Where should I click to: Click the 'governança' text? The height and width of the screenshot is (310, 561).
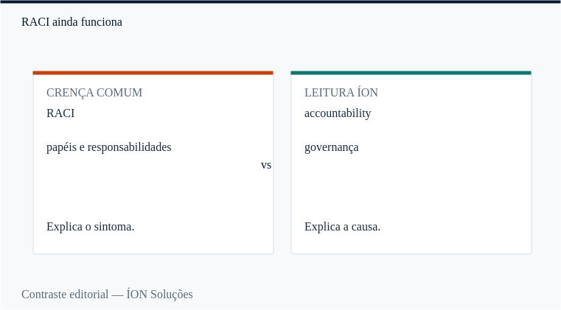pyautogui.click(x=331, y=147)
